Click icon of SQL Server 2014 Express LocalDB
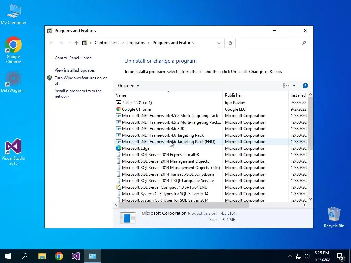The width and height of the screenshot is (351, 263). (118, 154)
